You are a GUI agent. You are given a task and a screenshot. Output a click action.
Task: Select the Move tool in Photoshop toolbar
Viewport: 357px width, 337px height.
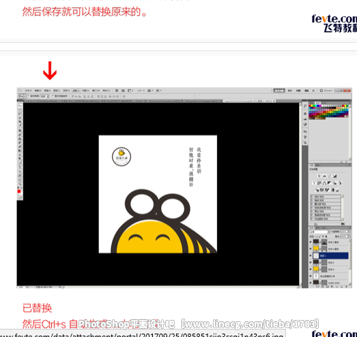pyautogui.click(x=20, y=106)
